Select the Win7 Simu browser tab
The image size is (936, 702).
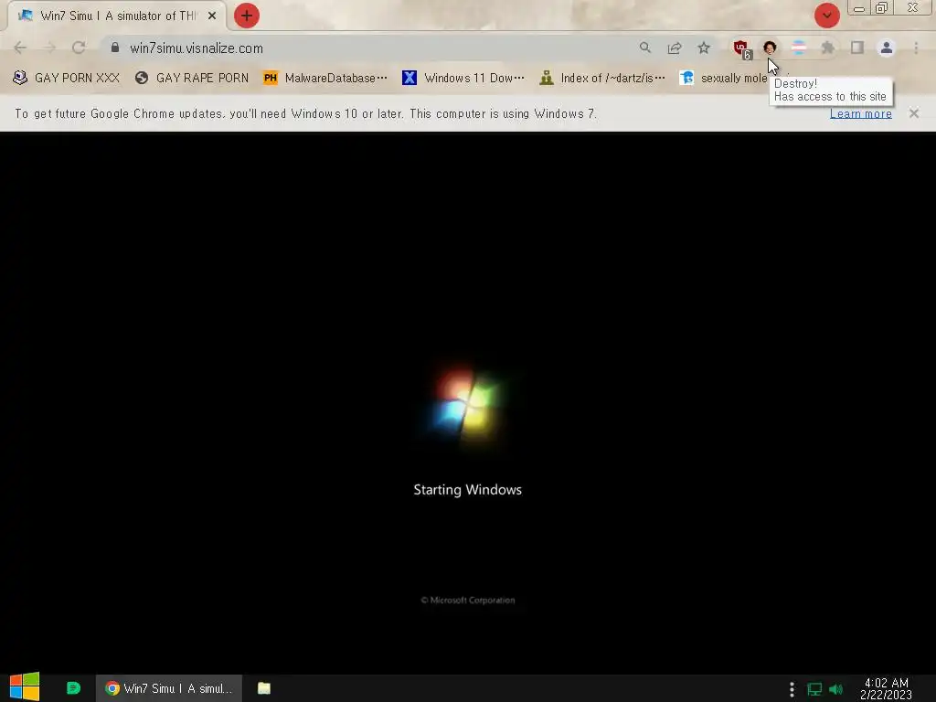(x=116, y=16)
